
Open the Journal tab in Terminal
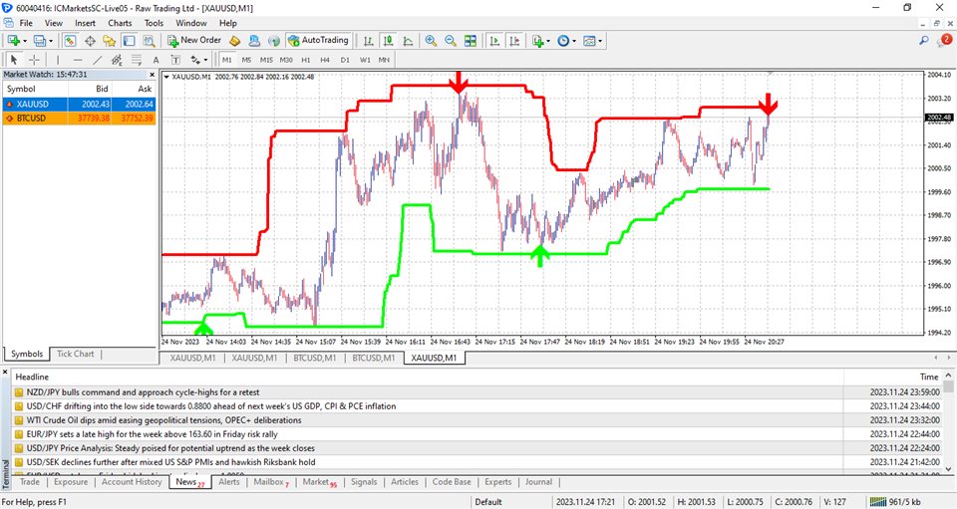(x=538, y=481)
